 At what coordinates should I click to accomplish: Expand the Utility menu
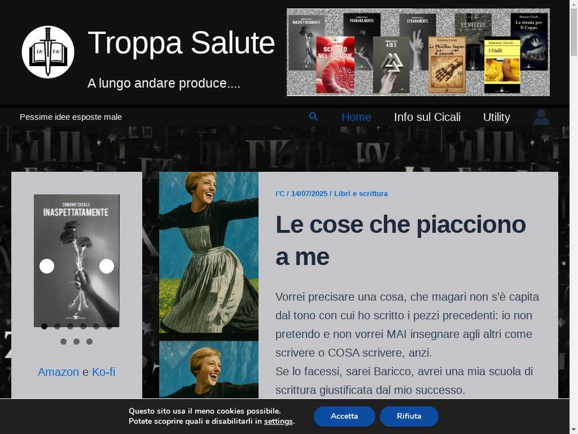point(497,117)
